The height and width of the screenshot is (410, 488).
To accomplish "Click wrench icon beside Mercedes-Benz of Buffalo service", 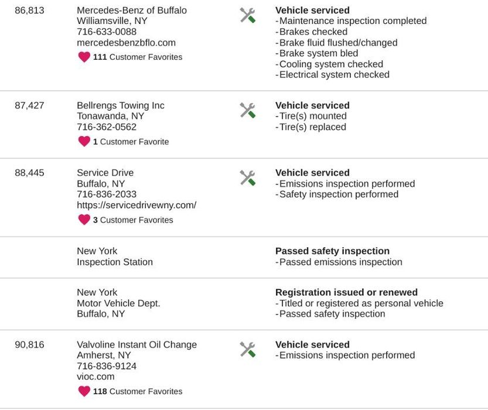I will click(x=247, y=16).
